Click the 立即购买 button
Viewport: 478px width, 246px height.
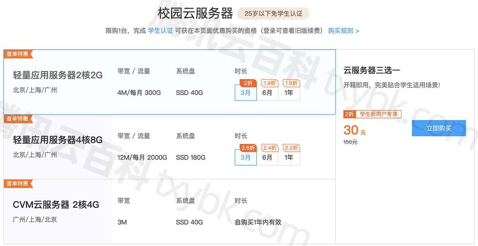point(439,128)
